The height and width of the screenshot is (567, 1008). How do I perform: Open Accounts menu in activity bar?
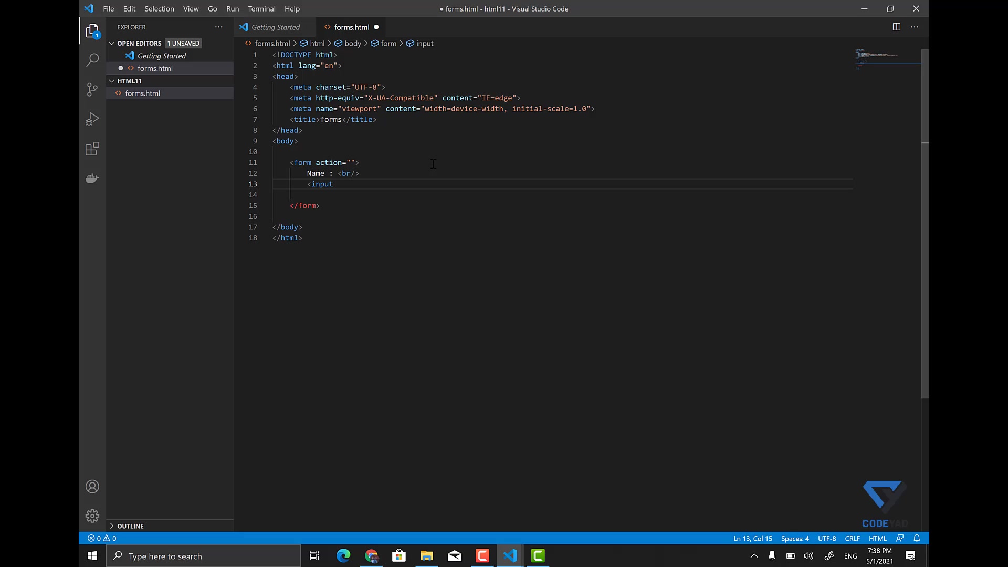92,487
